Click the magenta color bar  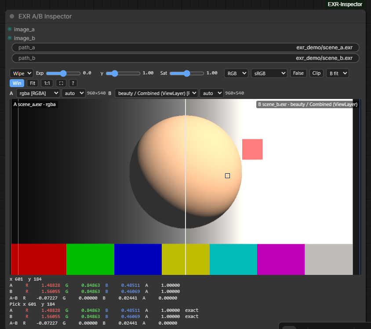(x=281, y=260)
